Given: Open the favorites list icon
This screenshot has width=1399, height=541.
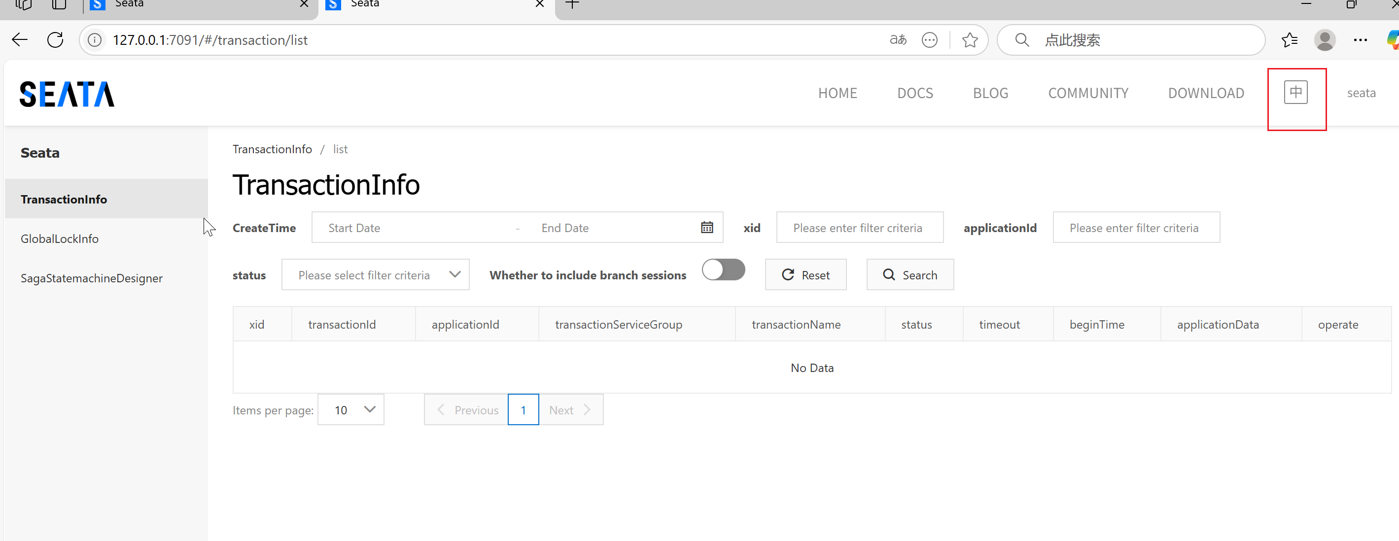Looking at the screenshot, I should [1290, 39].
